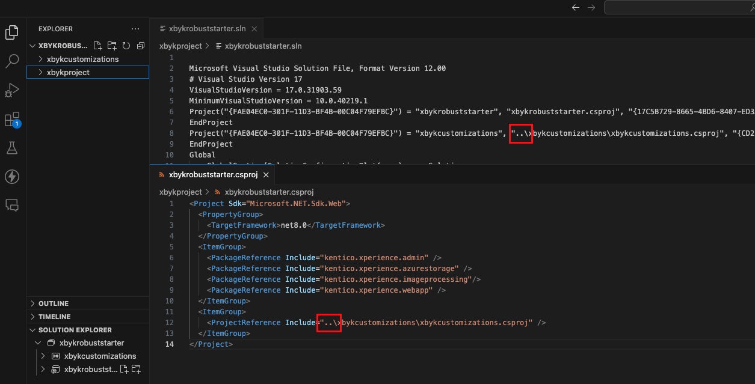Open the Testing flask icon
The width and height of the screenshot is (755, 384).
coord(12,147)
